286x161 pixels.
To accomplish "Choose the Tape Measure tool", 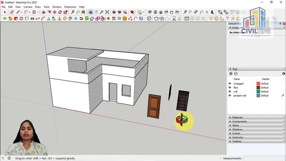I will (72, 12).
